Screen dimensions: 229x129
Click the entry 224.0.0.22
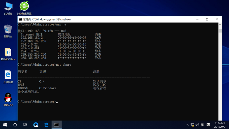tap(29, 44)
